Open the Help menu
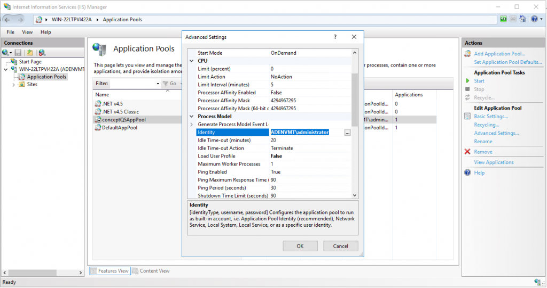 [46, 32]
